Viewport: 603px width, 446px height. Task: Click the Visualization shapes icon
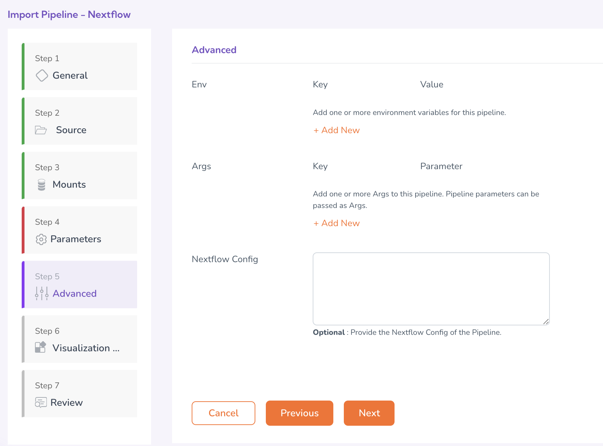click(x=41, y=347)
